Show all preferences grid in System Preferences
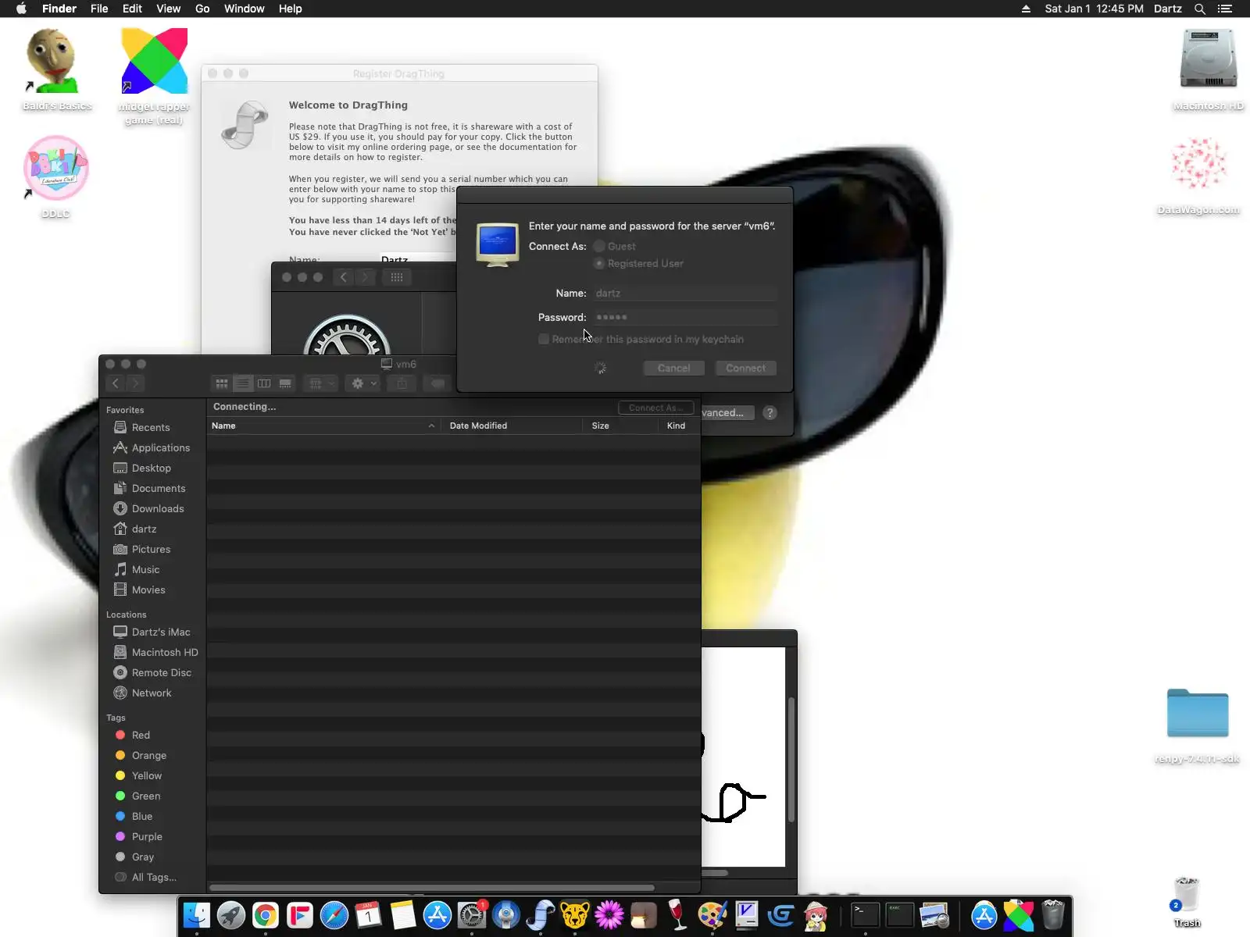The width and height of the screenshot is (1250, 937). (x=397, y=277)
